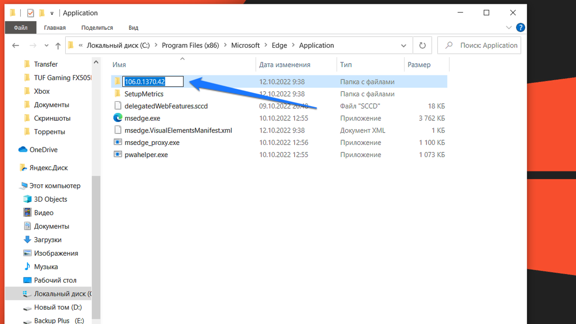Open Transfer folder in navigation pane

pos(46,64)
